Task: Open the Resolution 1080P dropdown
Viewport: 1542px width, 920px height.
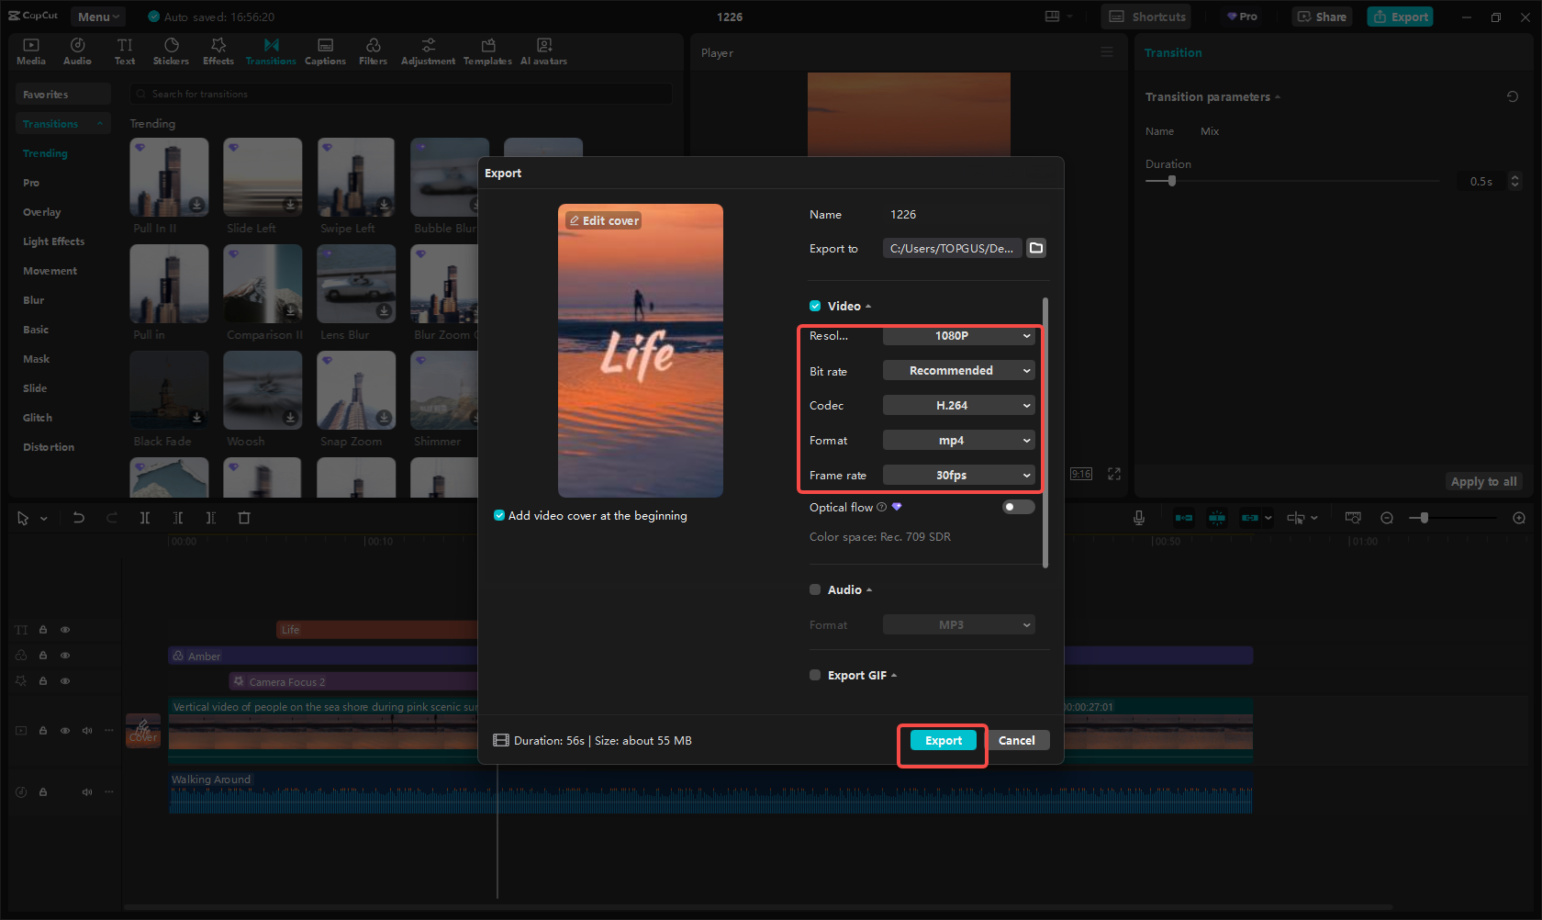Action: click(958, 336)
